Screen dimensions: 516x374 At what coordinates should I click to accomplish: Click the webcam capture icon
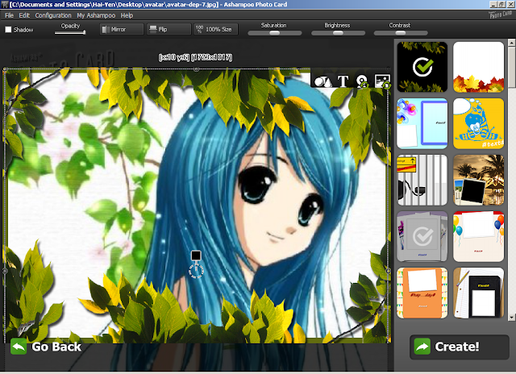coord(362,81)
